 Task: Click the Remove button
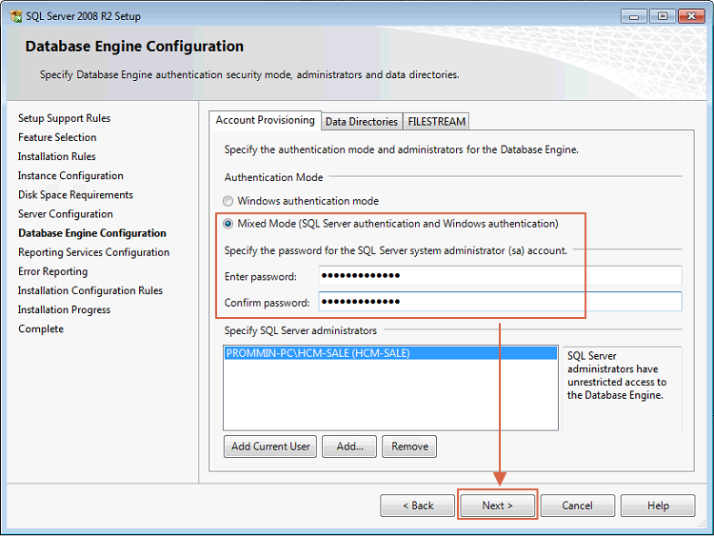409,447
